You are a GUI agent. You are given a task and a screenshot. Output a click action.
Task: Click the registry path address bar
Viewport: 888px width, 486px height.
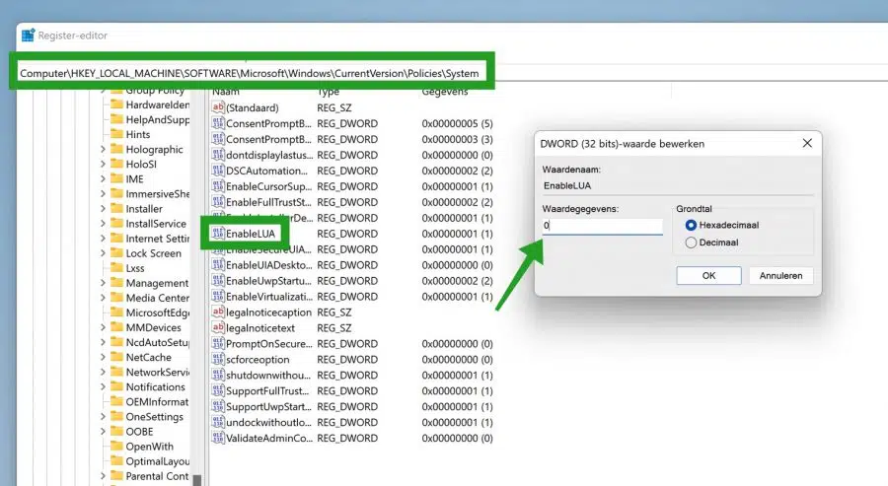click(x=252, y=73)
